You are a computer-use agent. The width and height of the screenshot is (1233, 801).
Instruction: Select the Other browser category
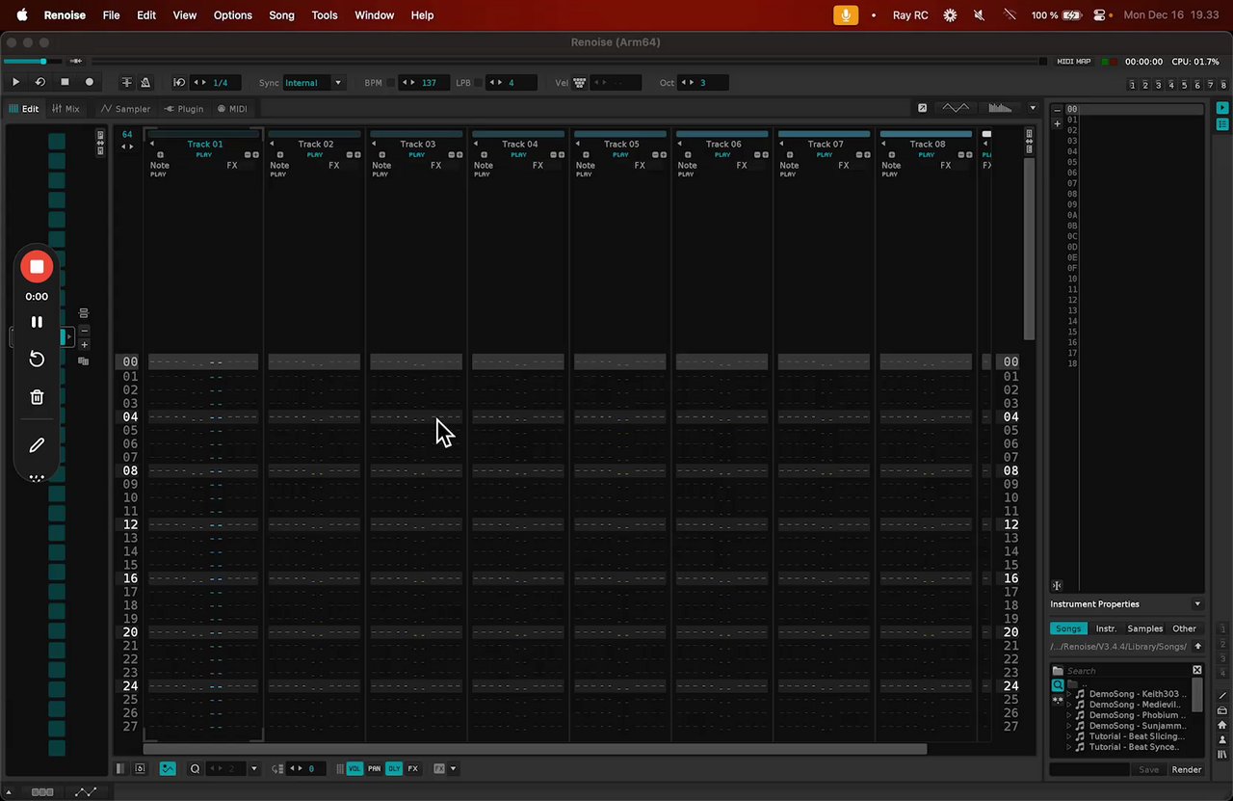pos(1184,628)
